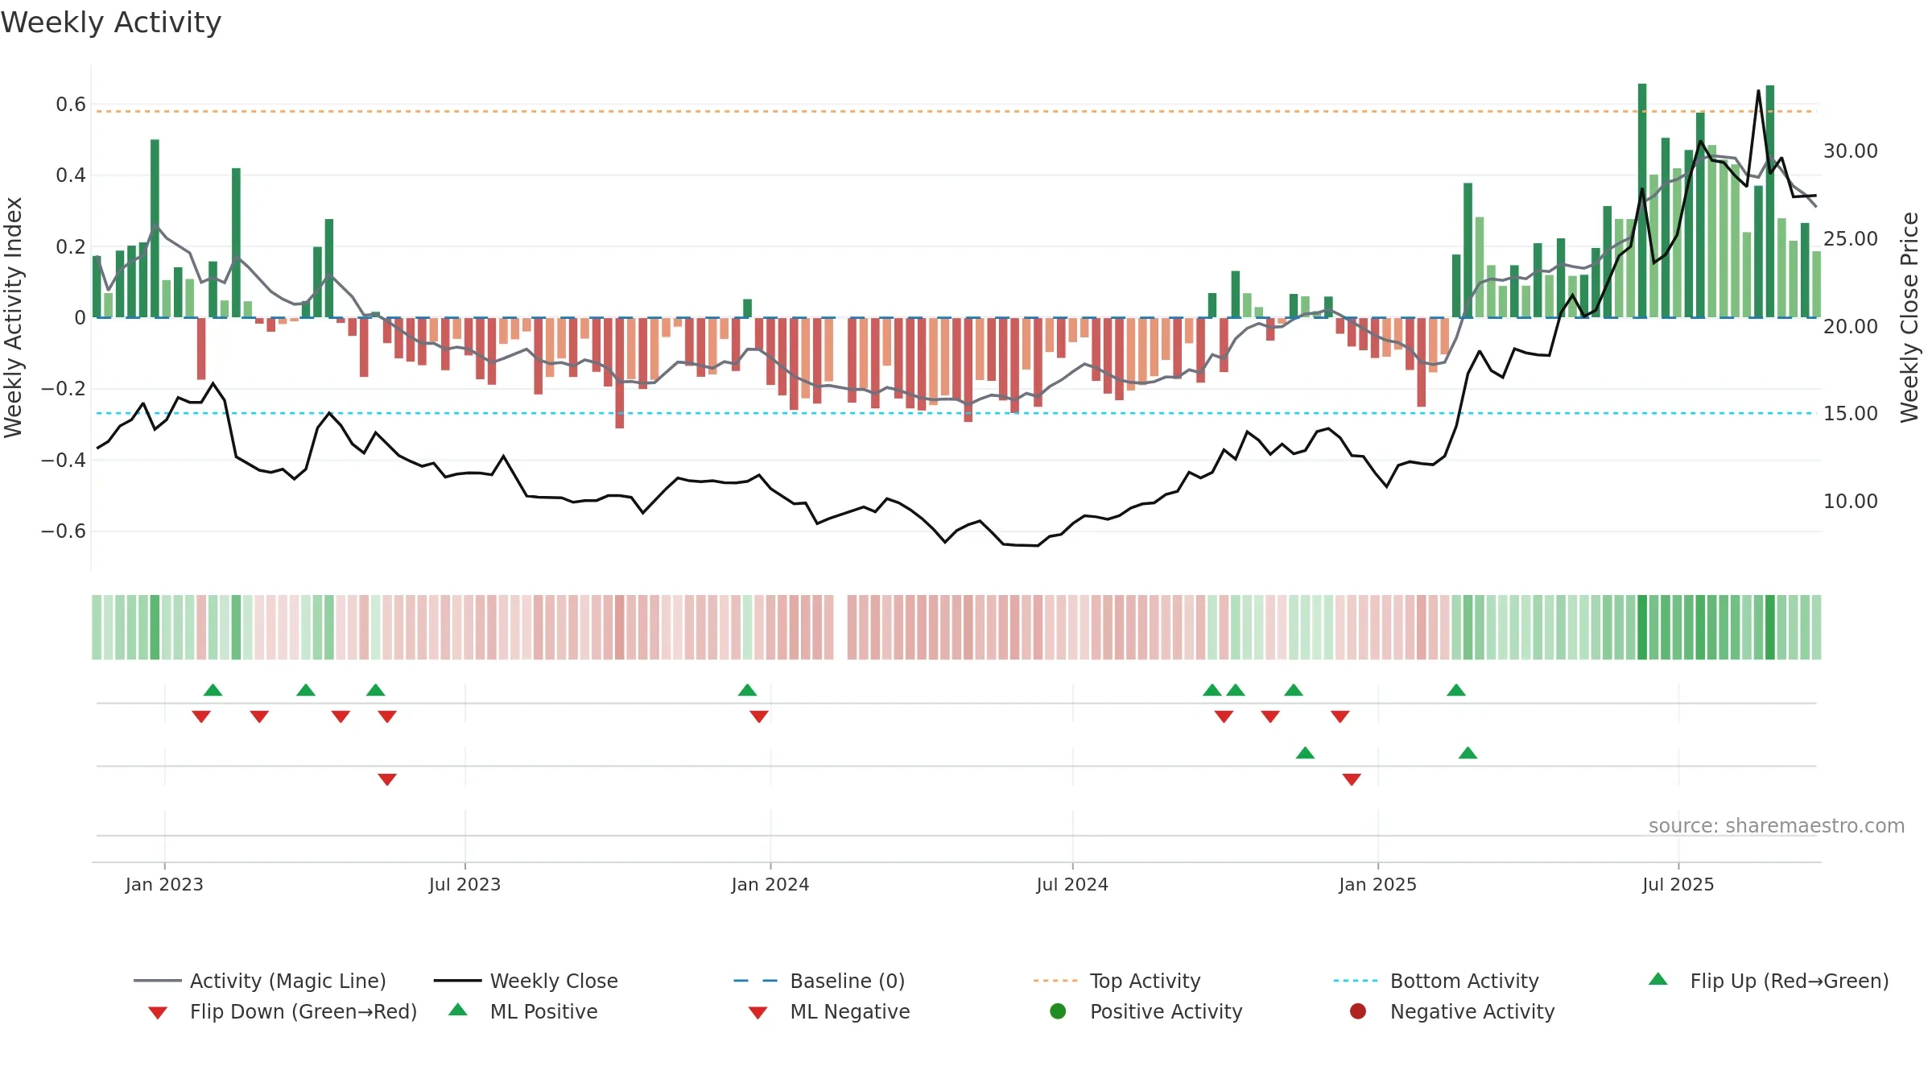Click the Jan 2023 x-axis label

point(164,884)
